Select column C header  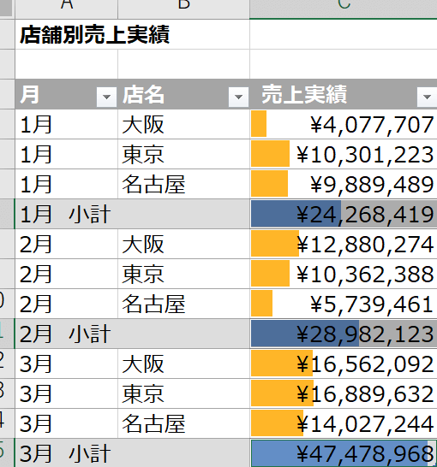344,9
